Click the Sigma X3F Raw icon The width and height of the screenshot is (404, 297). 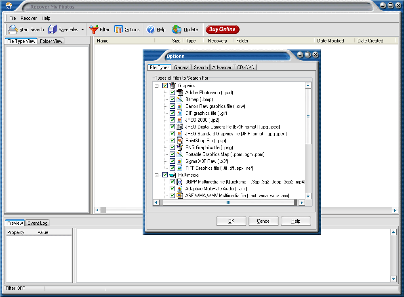(180, 161)
